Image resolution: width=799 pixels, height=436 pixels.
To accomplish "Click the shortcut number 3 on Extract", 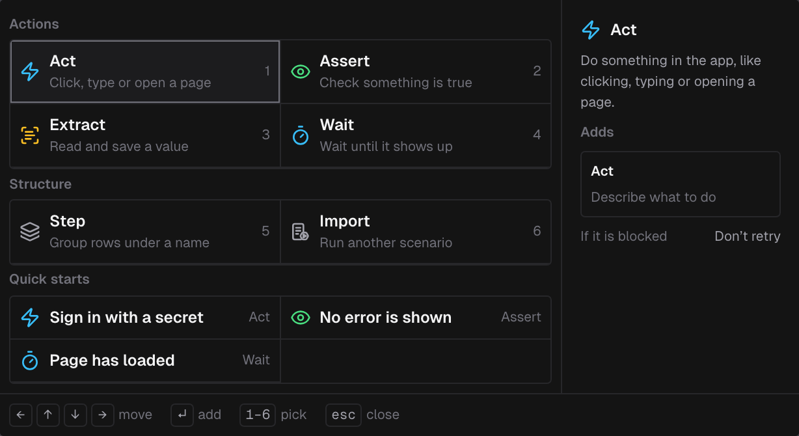I will pyautogui.click(x=265, y=135).
